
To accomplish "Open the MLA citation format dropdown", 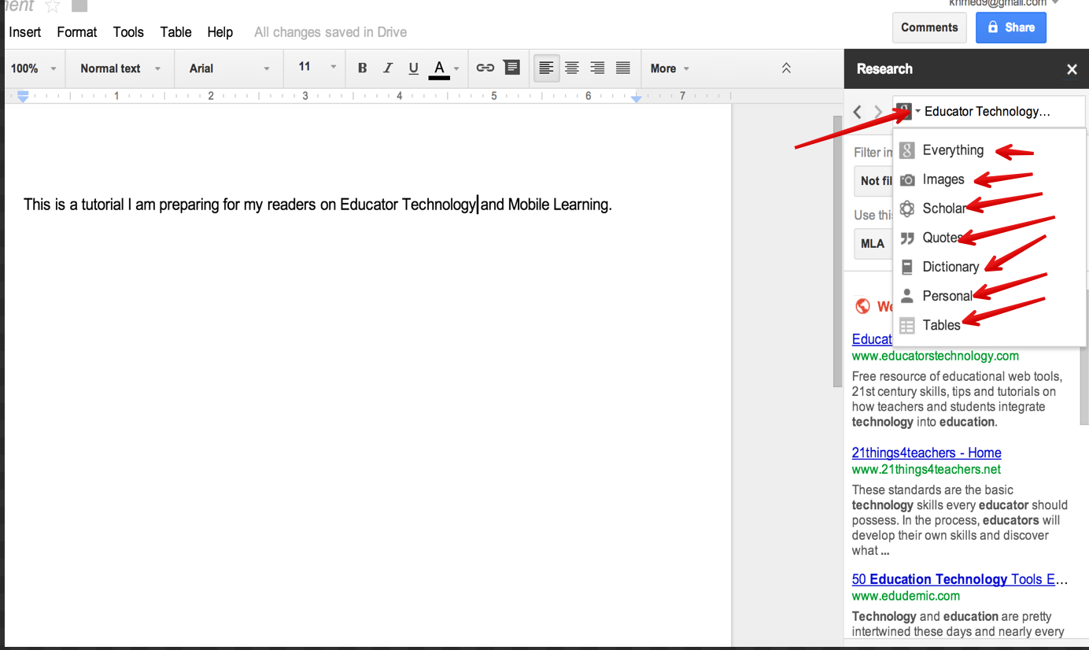I will pos(873,244).
